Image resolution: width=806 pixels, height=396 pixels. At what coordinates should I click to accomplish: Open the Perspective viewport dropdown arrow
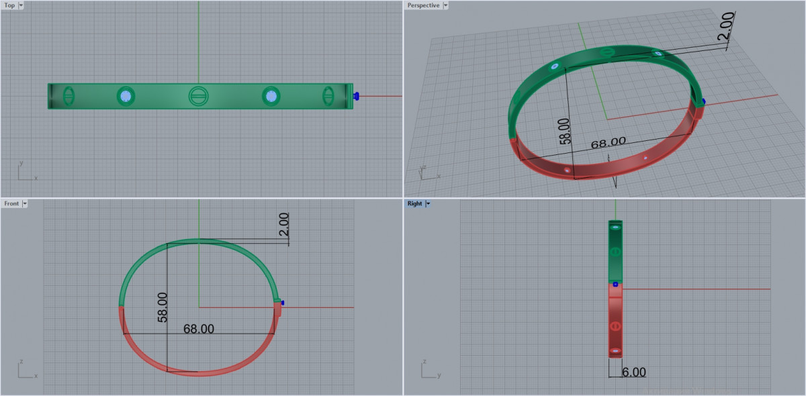tap(445, 5)
